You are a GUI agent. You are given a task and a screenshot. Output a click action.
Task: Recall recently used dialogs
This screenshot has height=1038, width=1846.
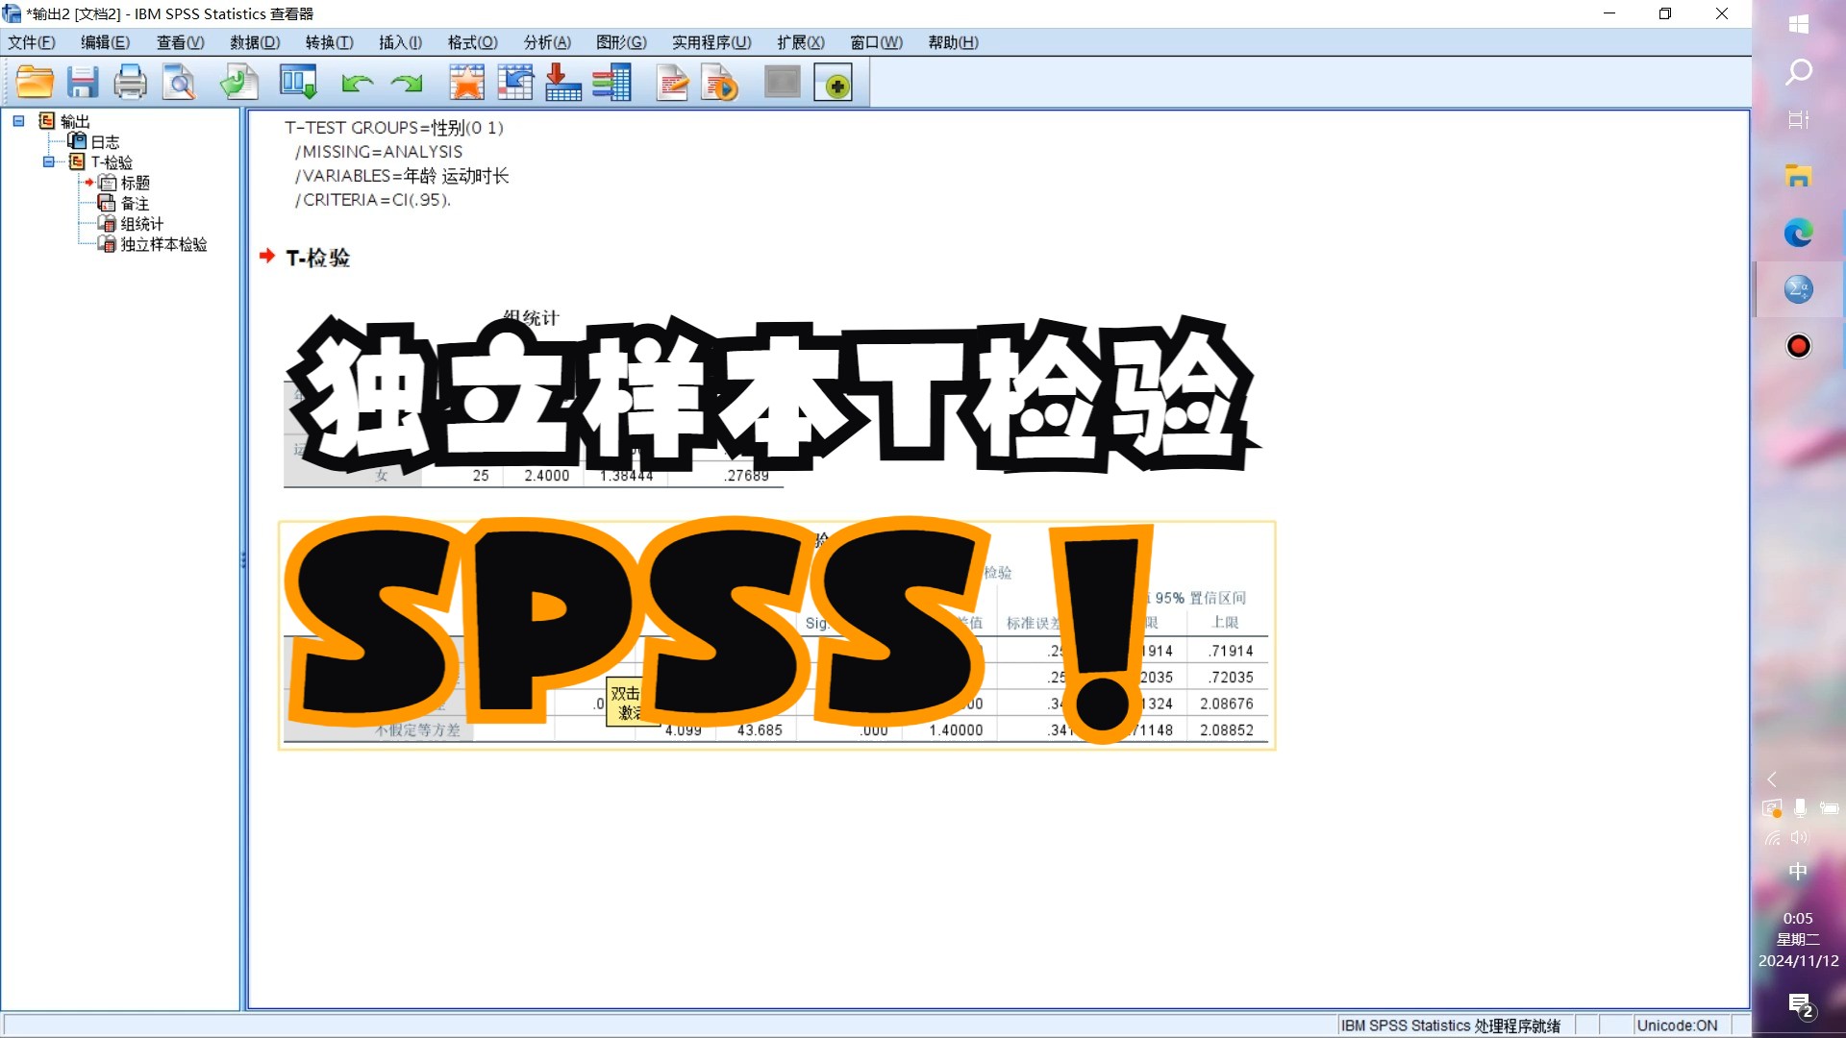[x=298, y=83]
